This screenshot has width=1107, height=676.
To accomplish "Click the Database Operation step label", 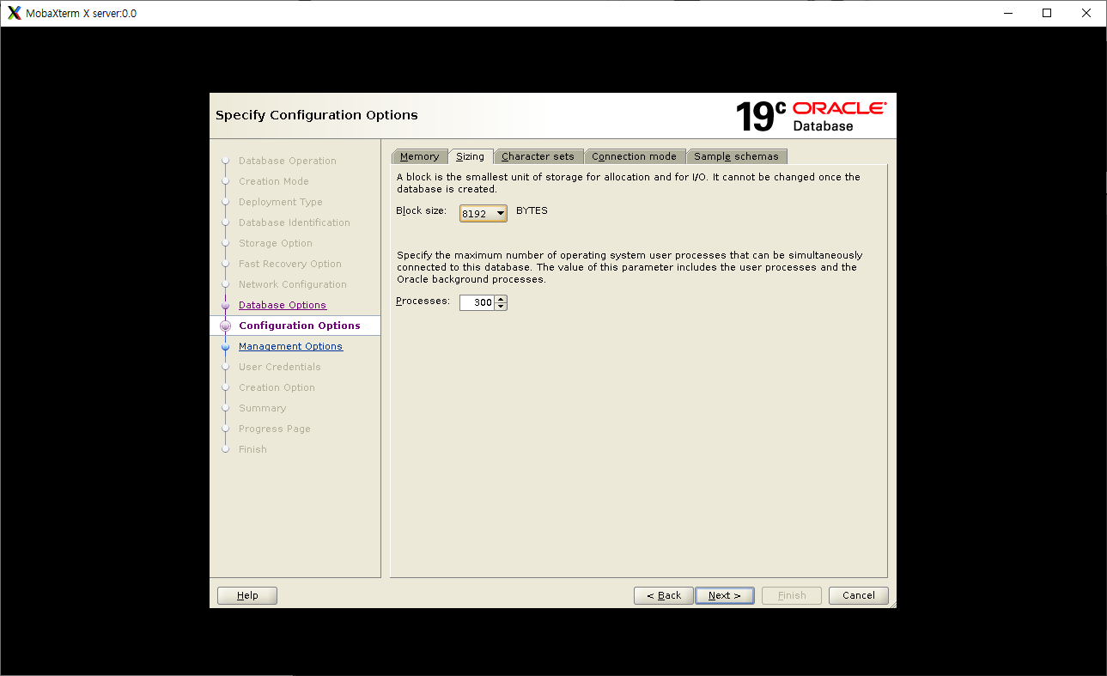I will pos(288,161).
